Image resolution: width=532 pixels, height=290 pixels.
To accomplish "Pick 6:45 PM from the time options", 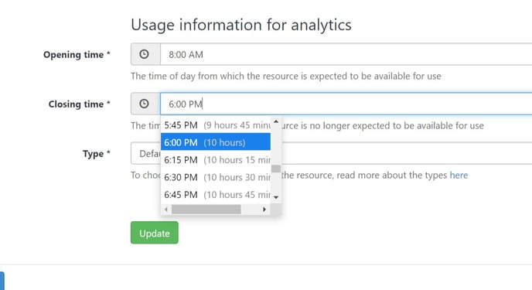I will (216, 195).
